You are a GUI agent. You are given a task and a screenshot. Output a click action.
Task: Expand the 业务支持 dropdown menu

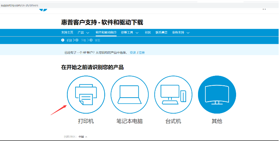coord(181,33)
